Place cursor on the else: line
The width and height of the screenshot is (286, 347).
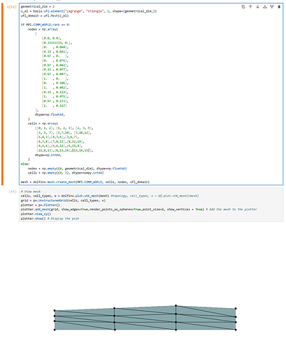tap(25, 164)
